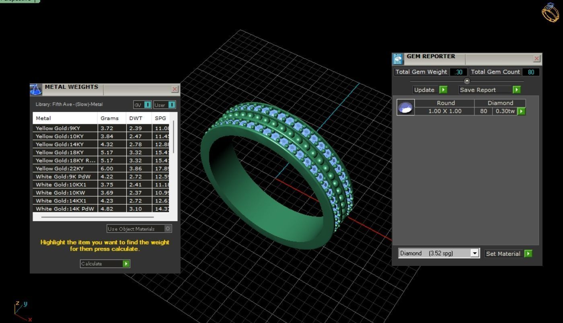Click the round gem thumbnail
This screenshot has height=323, width=563.
click(405, 107)
